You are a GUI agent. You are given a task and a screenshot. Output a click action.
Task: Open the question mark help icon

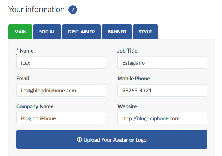73,10
